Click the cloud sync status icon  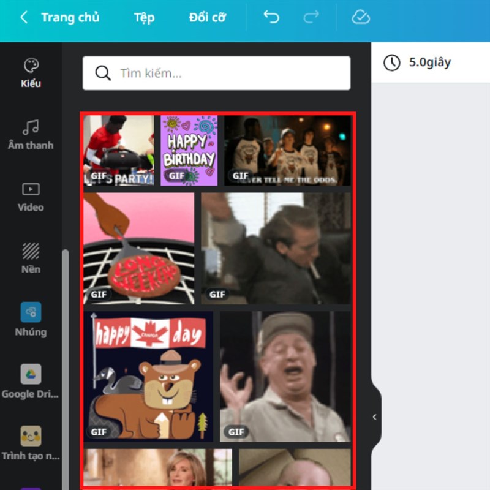[361, 17]
